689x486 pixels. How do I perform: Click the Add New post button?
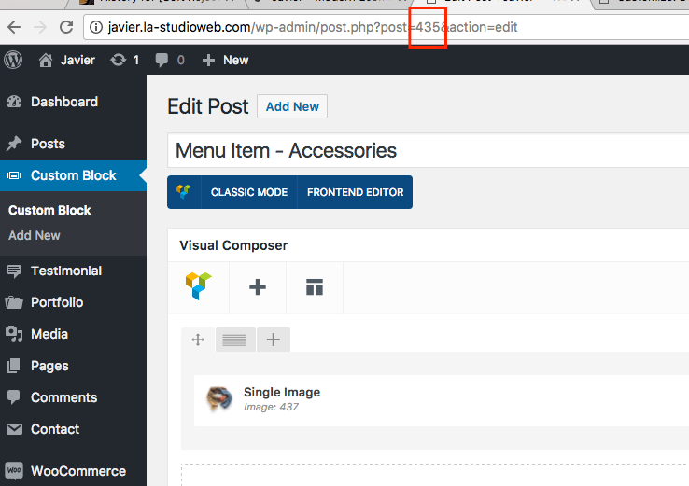pyautogui.click(x=291, y=106)
